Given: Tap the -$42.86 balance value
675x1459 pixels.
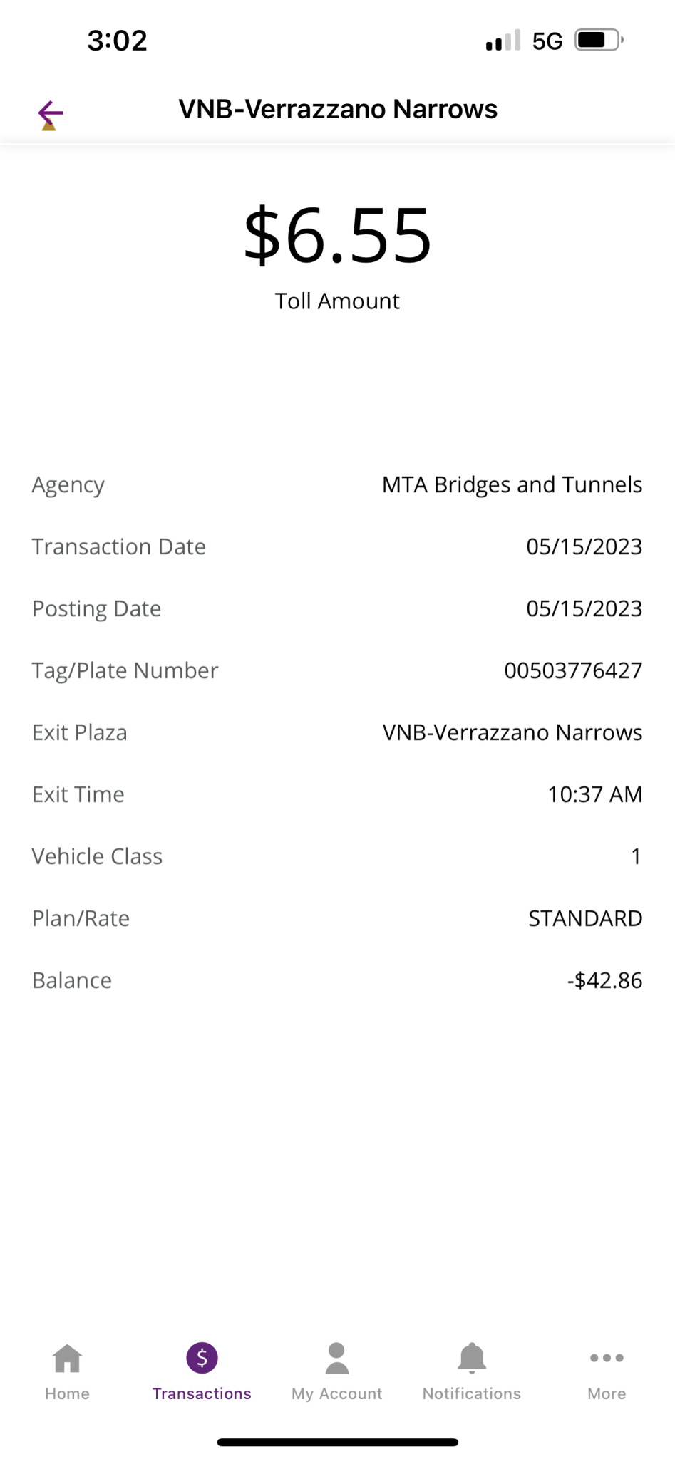Looking at the screenshot, I should point(604,980).
